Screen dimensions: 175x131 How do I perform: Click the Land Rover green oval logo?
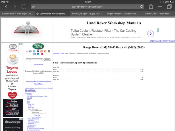pos(38,46)
